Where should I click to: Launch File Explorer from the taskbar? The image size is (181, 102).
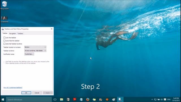tap(62, 99)
